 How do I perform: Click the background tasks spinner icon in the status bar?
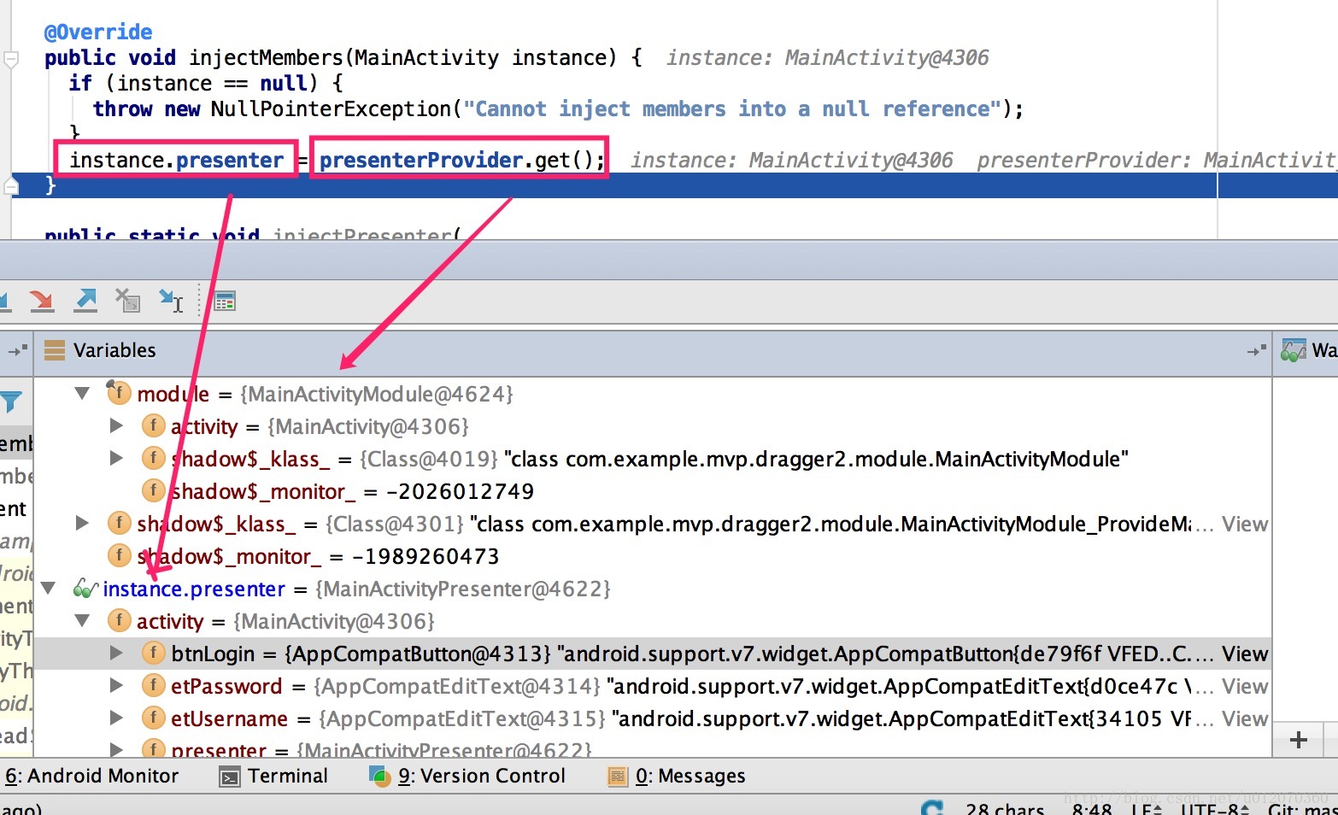pyautogui.click(x=933, y=808)
